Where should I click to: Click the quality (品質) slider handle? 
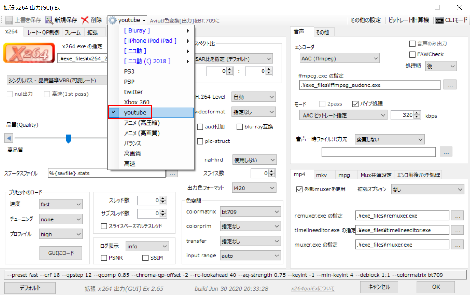[x=68, y=138]
